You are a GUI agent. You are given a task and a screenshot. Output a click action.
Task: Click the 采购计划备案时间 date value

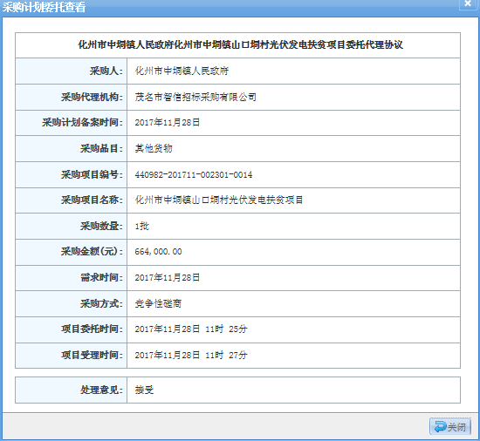168,123
